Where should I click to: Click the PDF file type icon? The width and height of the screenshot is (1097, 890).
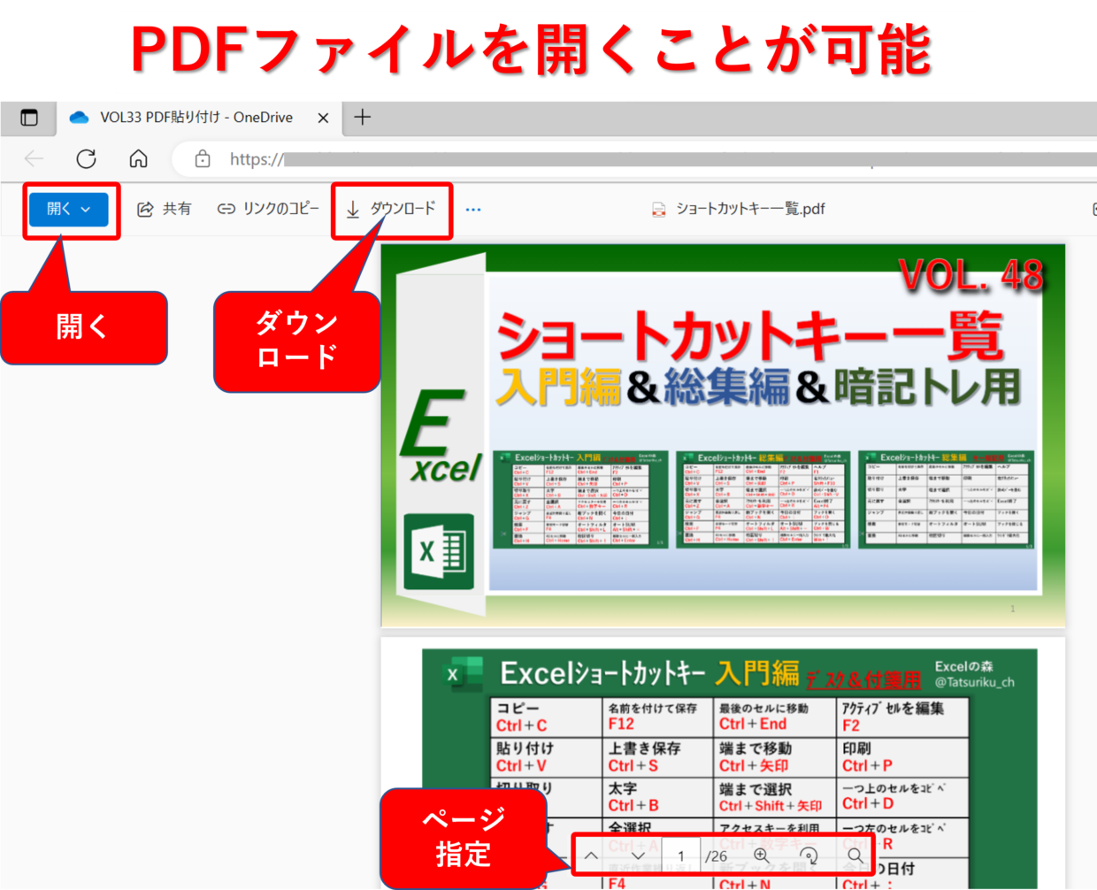(x=658, y=210)
